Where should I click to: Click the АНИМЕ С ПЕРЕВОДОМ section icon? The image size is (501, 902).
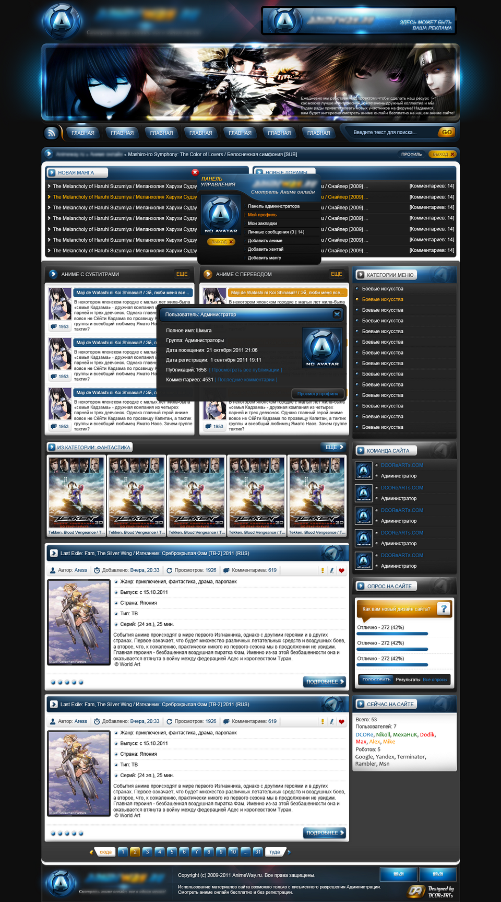click(x=208, y=274)
